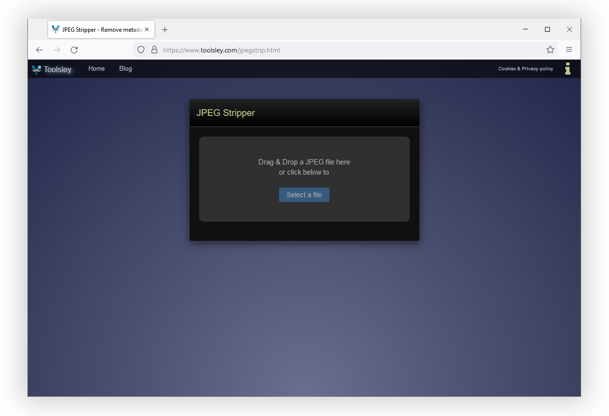Viewport: 609px width, 416px height.
Task: Open a new browser tab
Action: pyautogui.click(x=165, y=29)
